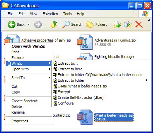Click the Move To folder icon
This screenshot has height=133, width=153.
(117, 24)
